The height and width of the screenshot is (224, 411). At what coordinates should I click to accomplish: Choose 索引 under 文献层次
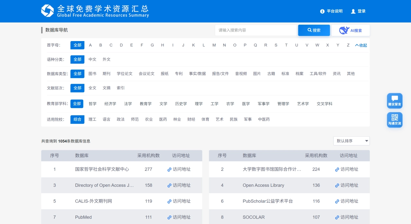pyautogui.click(x=121, y=88)
